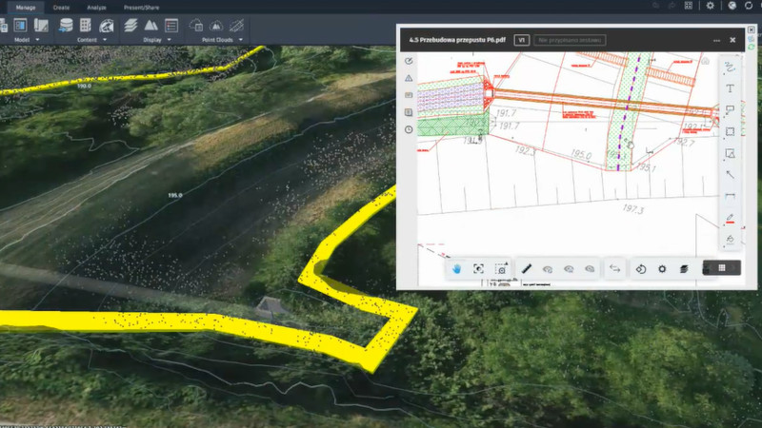Image resolution: width=762 pixels, height=428 pixels.
Task: Toggle the first markup visibility eye
Action: pyautogui.click(x=548, y=269)
